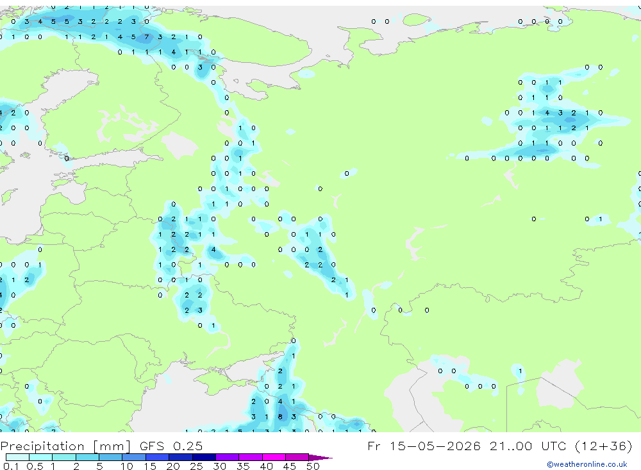Screen dimensions: 641x470
Task: Select the lightest cyan swatch at 0.1
Action: point(17,457)
